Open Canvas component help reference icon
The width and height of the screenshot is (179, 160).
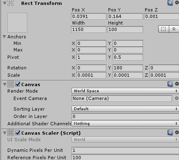170,84
